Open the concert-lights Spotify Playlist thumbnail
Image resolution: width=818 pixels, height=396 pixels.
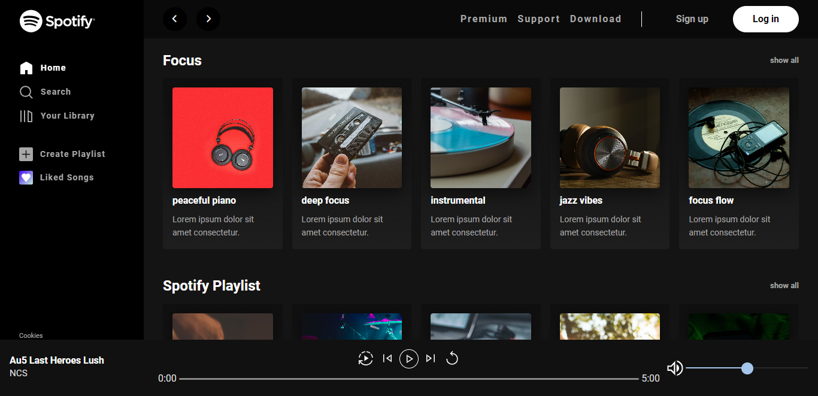click(352, 327)
